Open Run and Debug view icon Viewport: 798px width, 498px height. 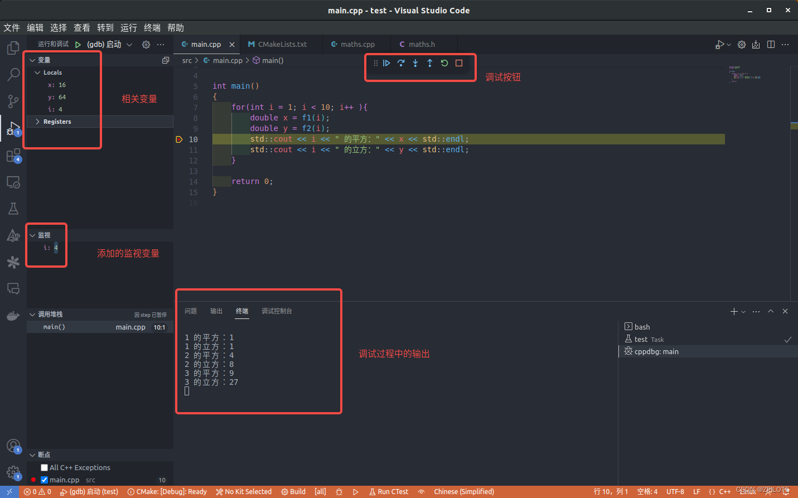(x=13, y=129)
